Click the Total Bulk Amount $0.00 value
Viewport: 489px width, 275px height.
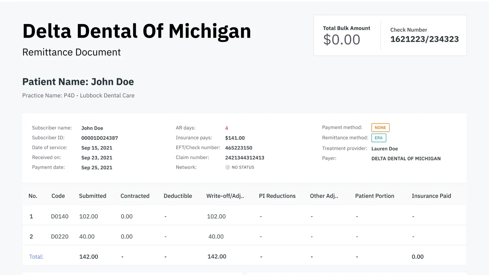(342, 40)
